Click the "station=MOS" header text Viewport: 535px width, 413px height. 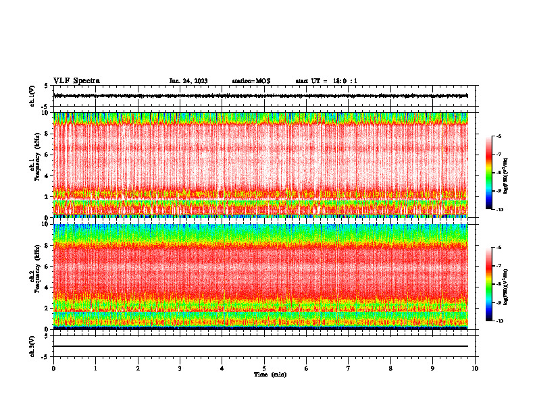tap(251, 81)
